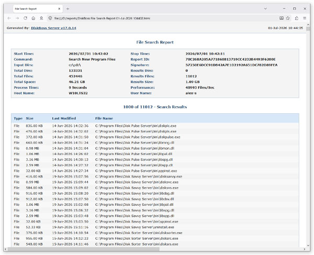Click the Results Size value 1.09 GB
The image size is (314, 255).
pos(193,82)
